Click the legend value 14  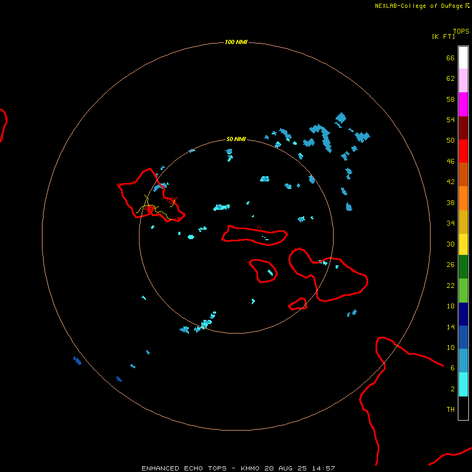click(450, 327)
